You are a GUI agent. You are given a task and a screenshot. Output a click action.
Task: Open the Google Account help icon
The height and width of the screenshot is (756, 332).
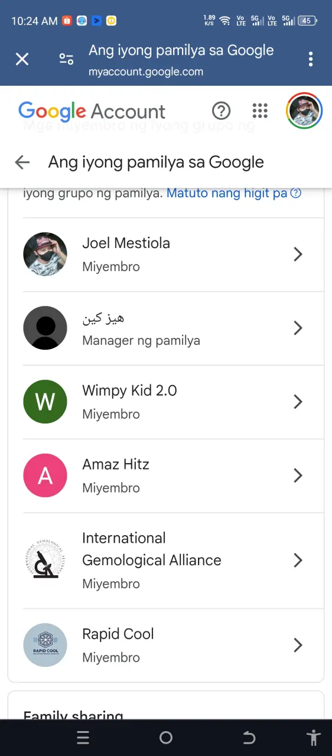click(221, 110)
